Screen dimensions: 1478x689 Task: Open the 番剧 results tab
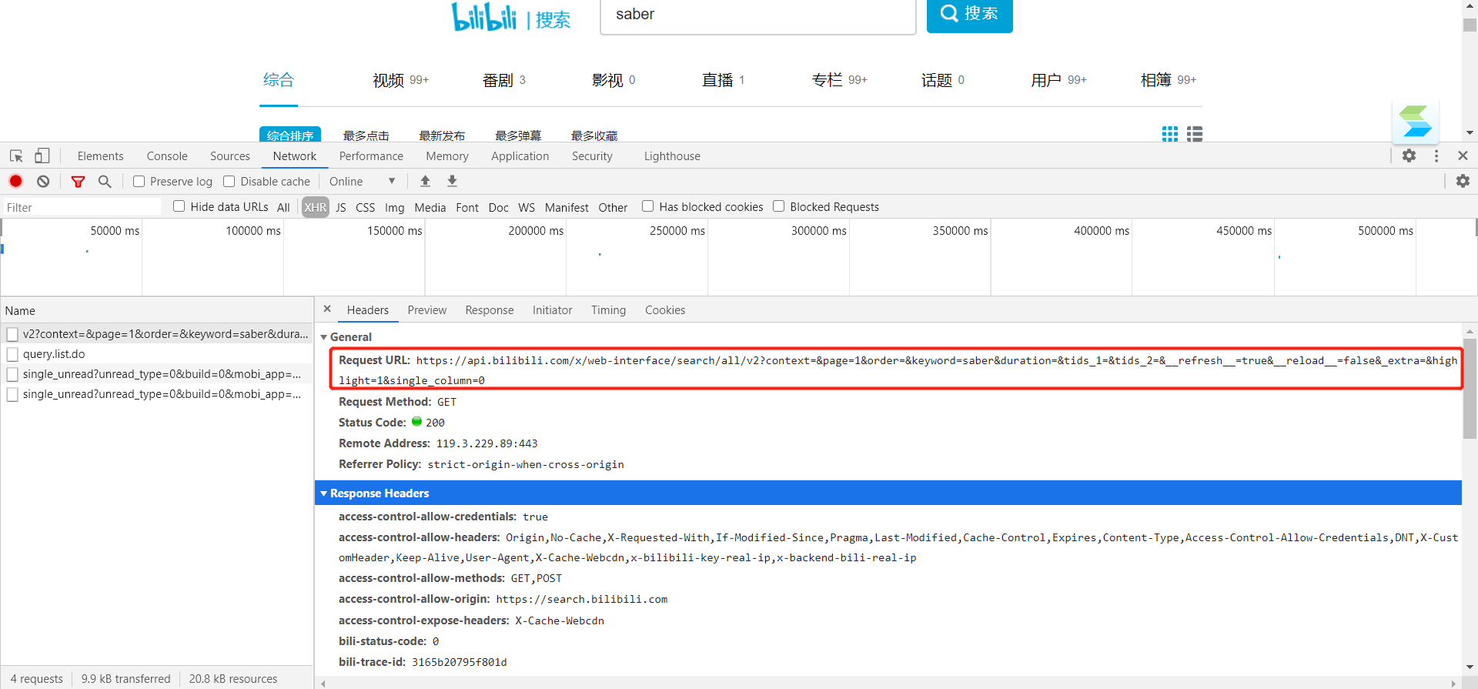coord(504,80)
